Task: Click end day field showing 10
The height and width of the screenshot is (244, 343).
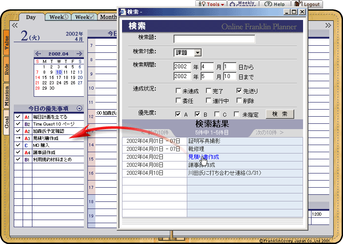Action: [230, 76]
